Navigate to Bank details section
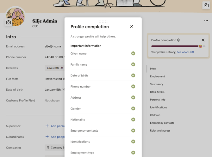The height and width of the screenshot is (157, 212). (157, 92)
